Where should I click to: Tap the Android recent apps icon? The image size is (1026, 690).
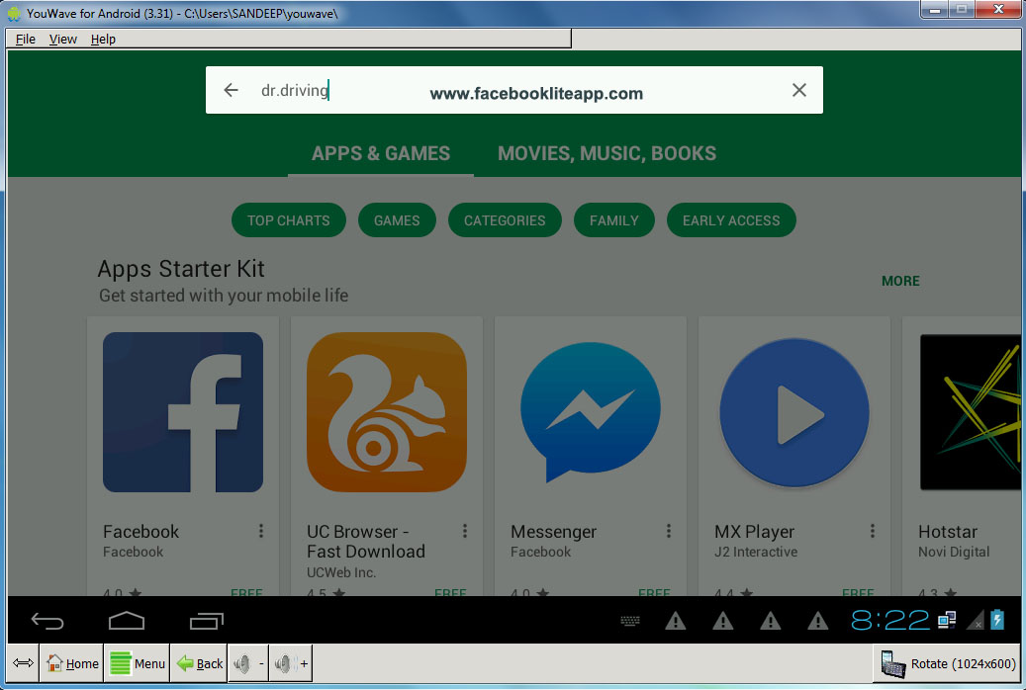pos(207,621)
